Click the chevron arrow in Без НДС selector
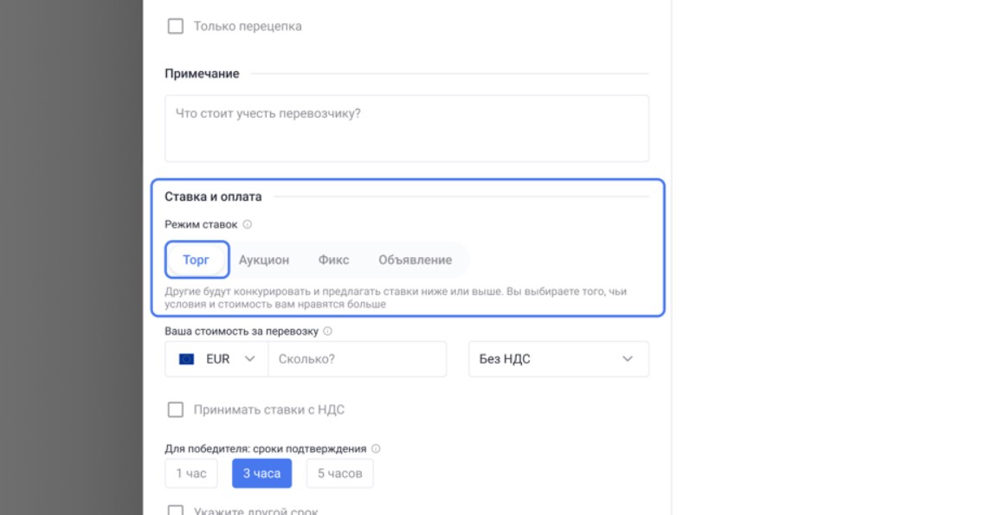986x515 pixels. (628, 359)
